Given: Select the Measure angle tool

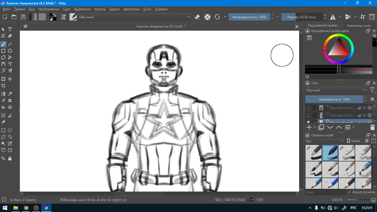Looking at the screenshot, I should coord(10,115).
